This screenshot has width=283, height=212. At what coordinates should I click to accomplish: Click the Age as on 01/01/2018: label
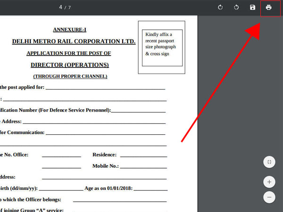108,188
